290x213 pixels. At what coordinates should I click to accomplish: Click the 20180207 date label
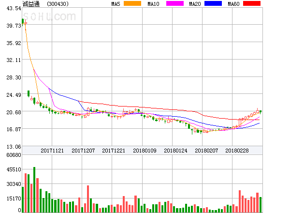[206, 151]
